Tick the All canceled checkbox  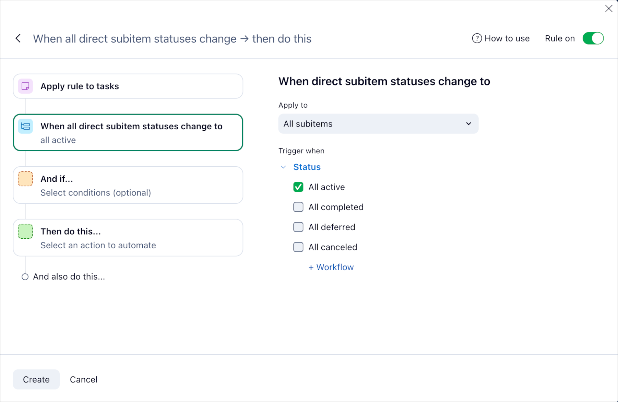[x=298, y=247]
